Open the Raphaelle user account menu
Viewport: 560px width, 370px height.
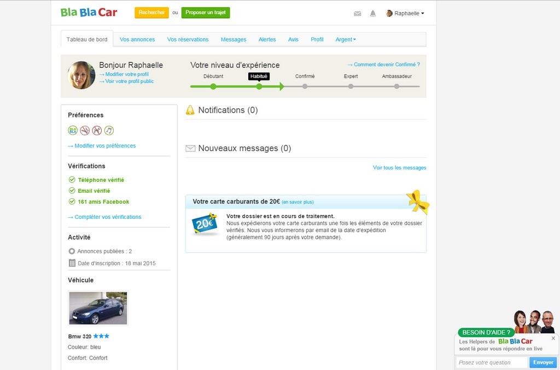point(405,13)
